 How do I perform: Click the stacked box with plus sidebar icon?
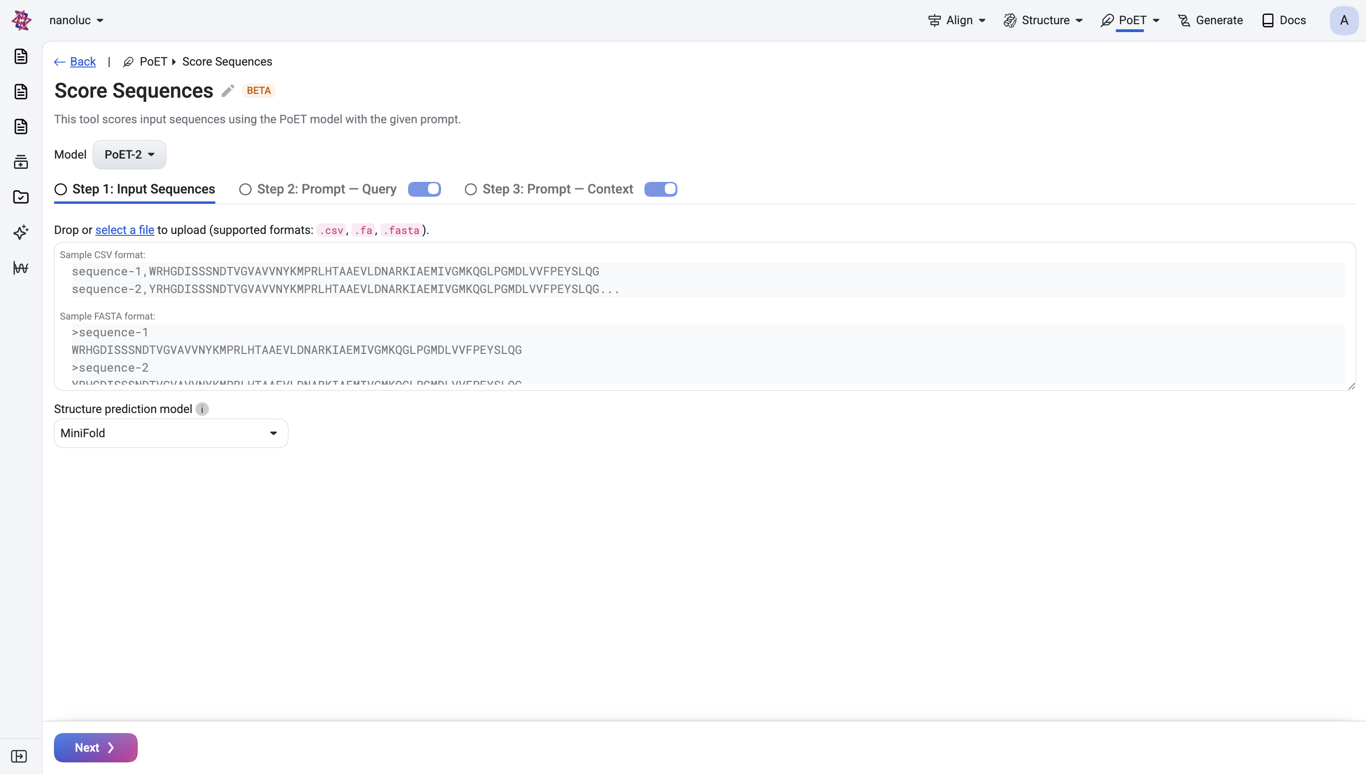click(x=21, y=161)
